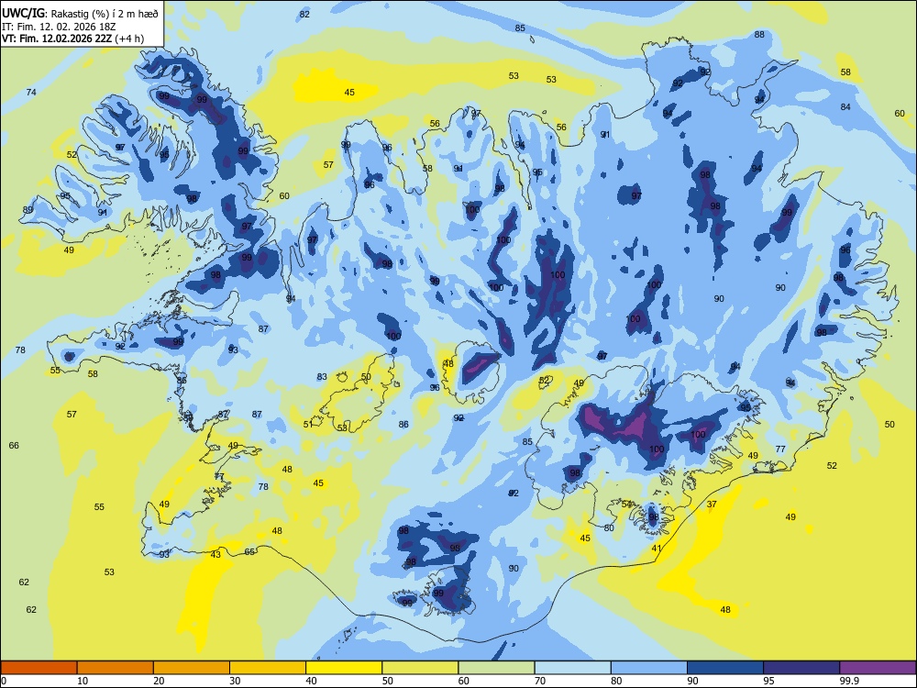Click the '37' humidity value on the map

click(712, 505)
